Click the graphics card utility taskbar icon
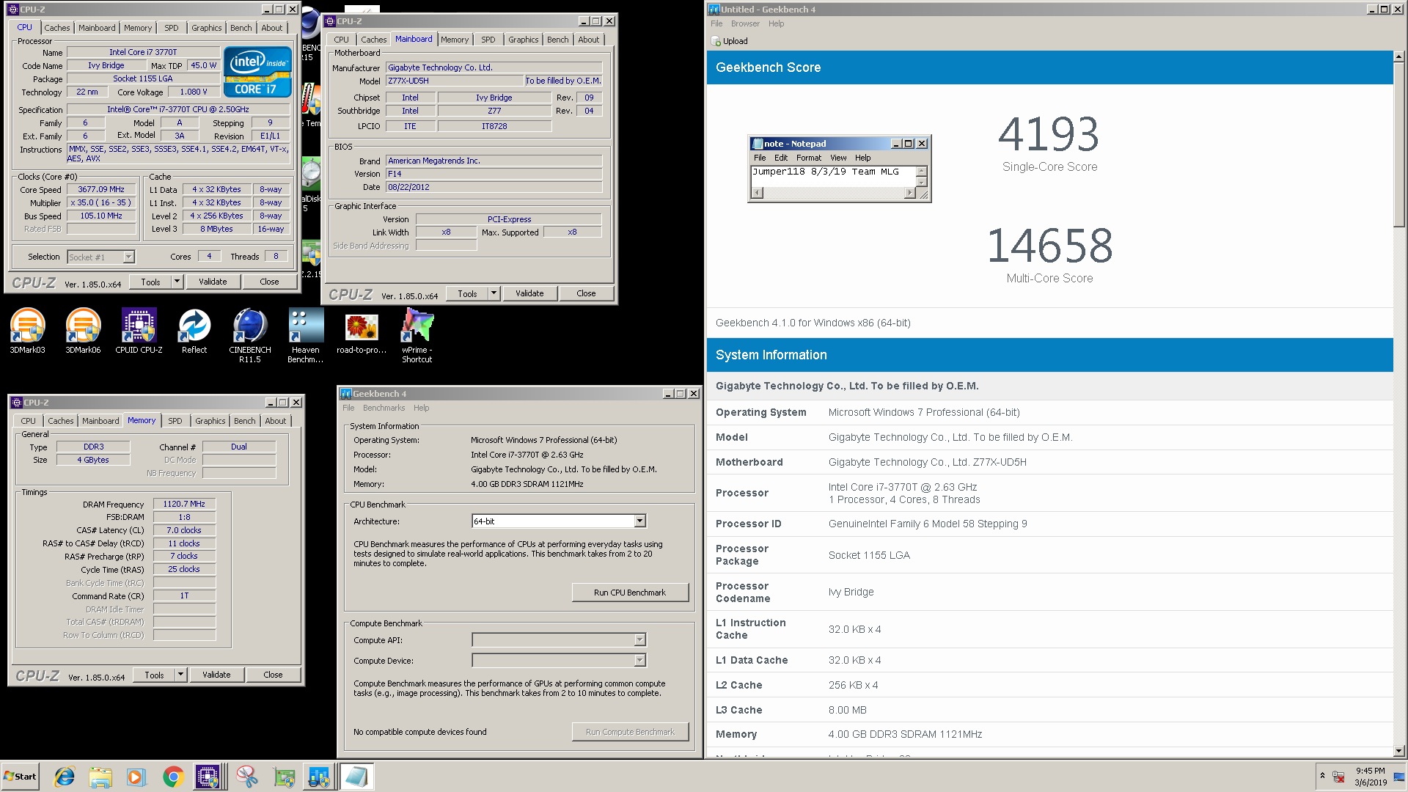Screen dimensions: 1408x792 pos(284,777)
